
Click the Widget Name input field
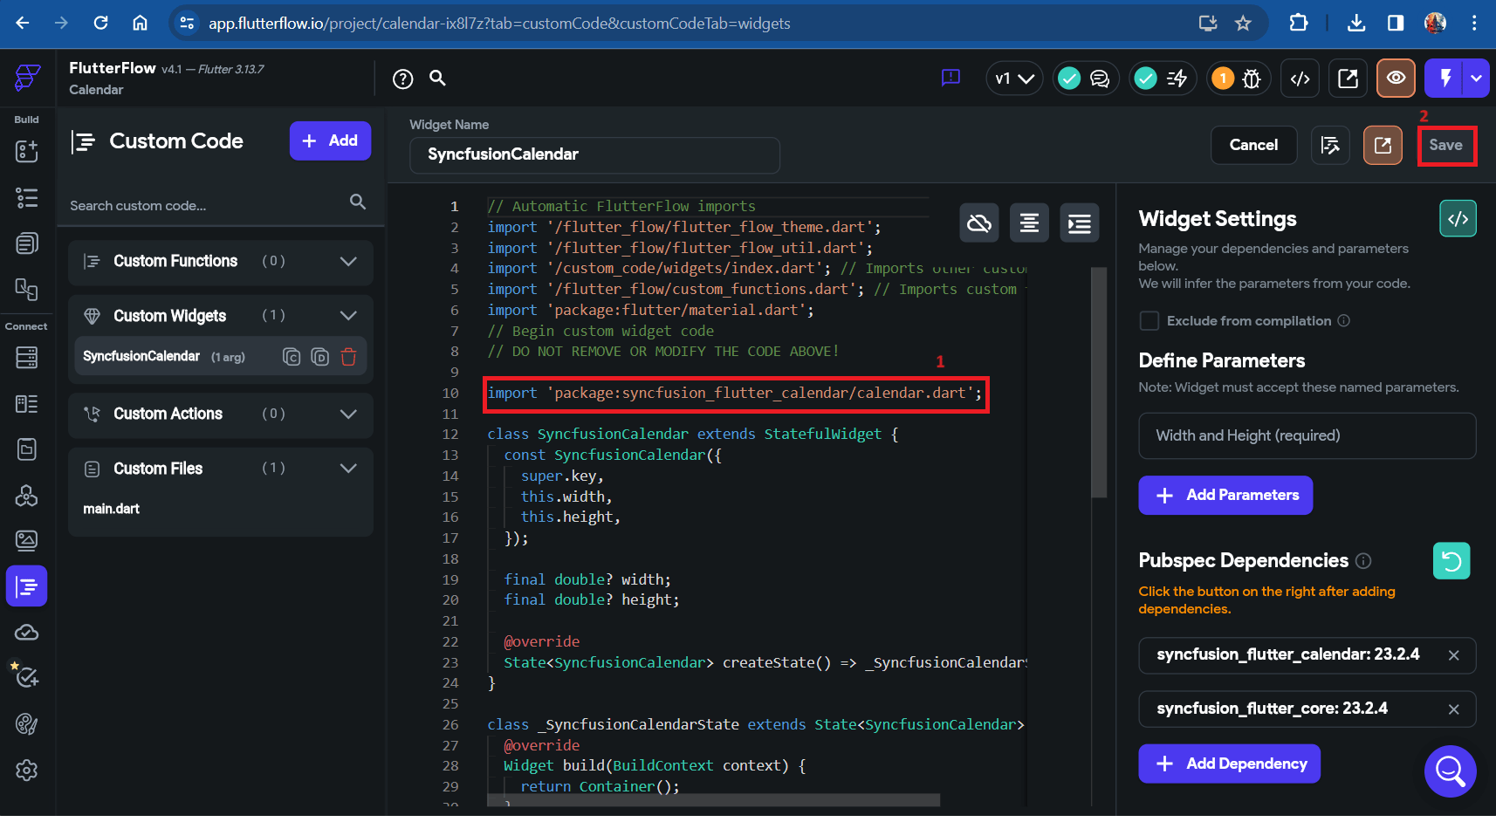(594, 154)
